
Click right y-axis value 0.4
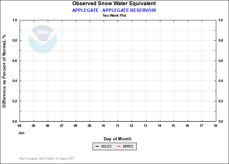(220, 81)
